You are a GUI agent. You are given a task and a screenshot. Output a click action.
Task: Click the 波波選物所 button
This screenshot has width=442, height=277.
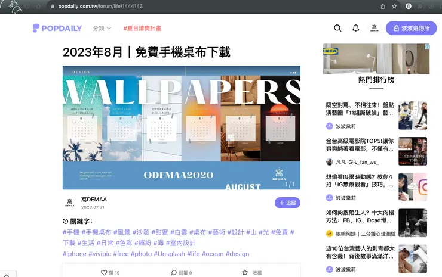[412, 28]
